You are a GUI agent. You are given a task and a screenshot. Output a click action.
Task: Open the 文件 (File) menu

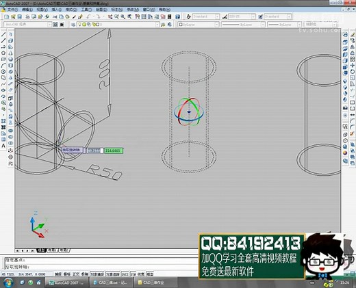(x=12, y=10)
